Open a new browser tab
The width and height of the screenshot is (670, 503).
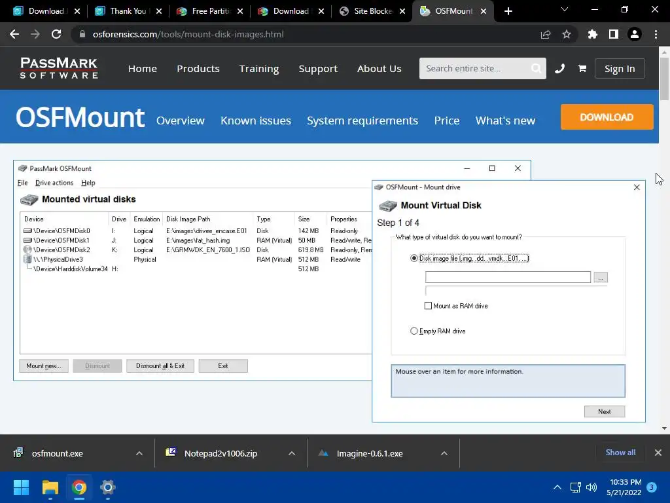508,11
